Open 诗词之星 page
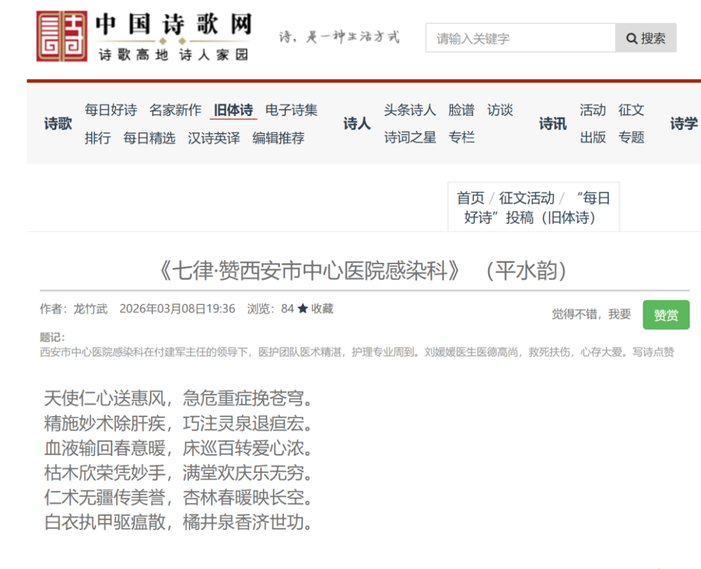The image size is (701, 569). (410, 138)
